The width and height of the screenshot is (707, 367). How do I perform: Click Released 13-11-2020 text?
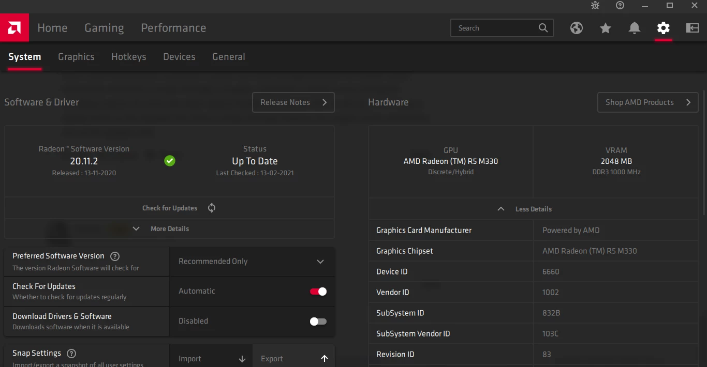(x=84, y=173)
